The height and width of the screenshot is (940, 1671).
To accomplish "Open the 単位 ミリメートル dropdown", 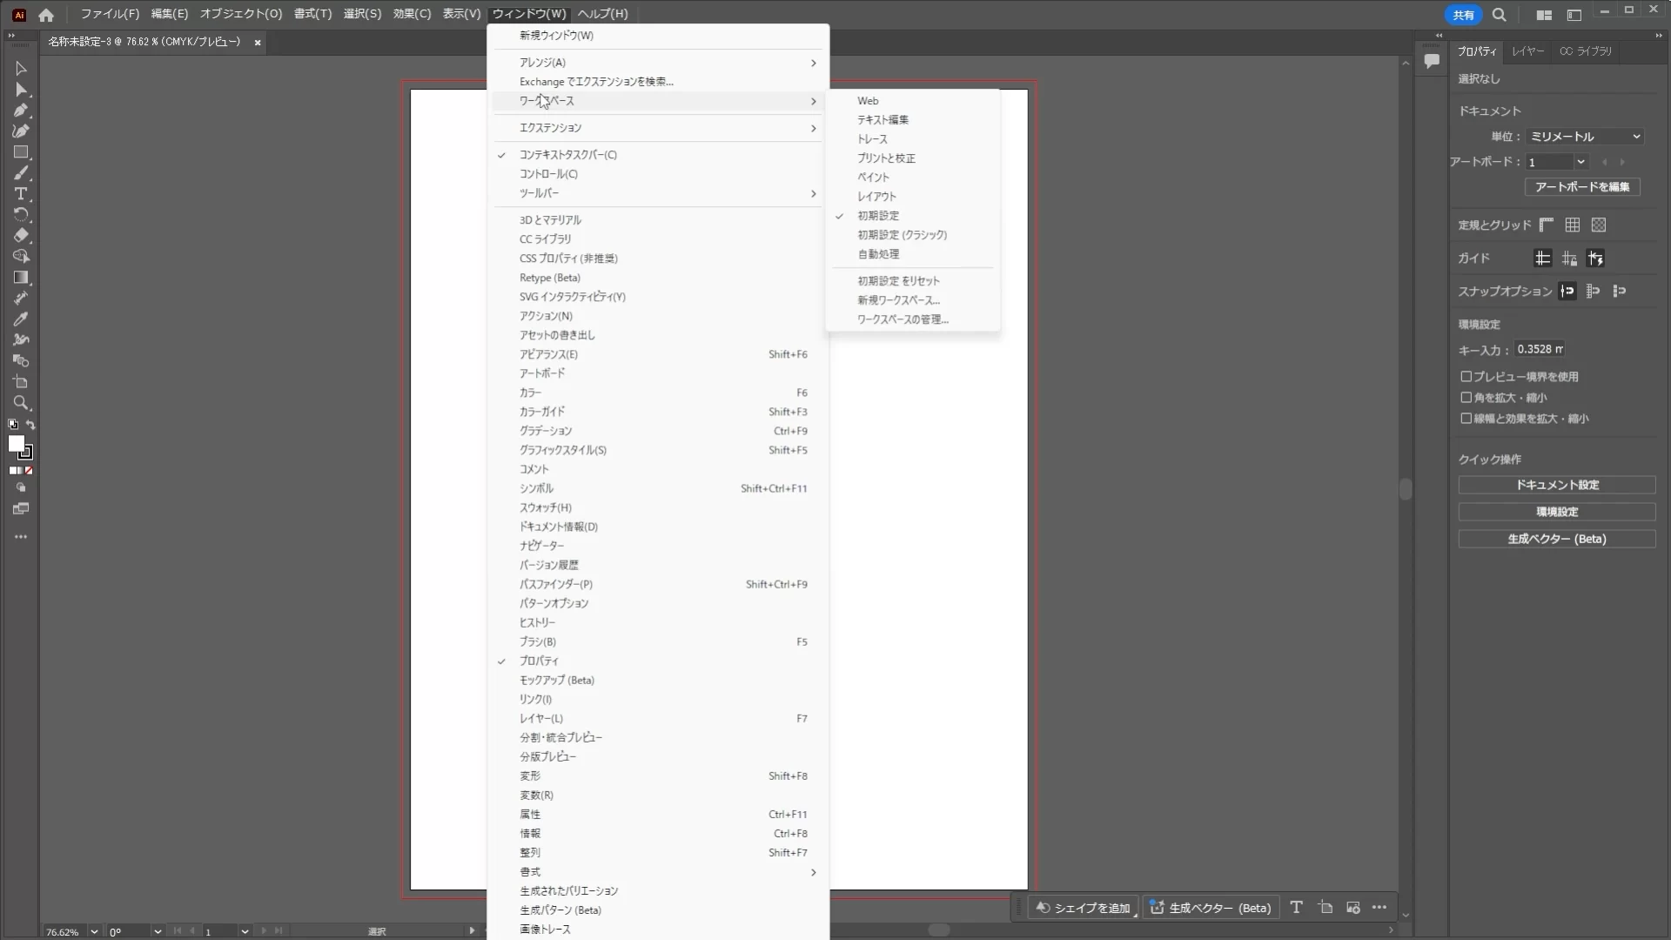I will [1585, 137].
